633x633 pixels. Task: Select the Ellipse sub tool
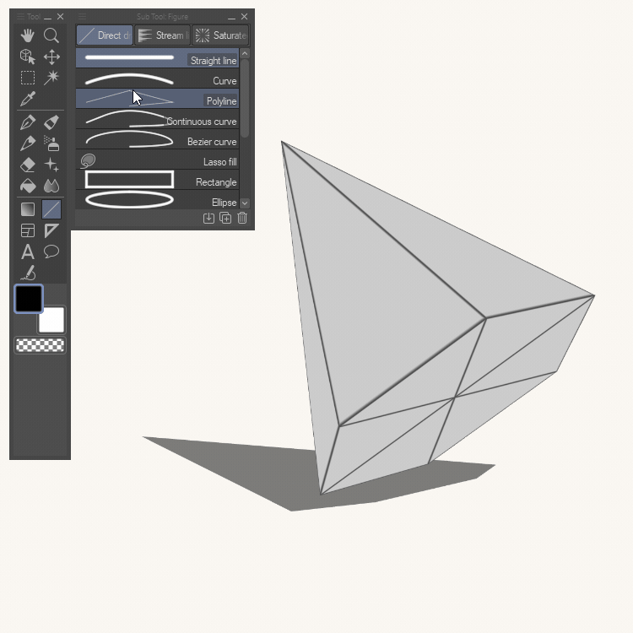click(158, 200)
